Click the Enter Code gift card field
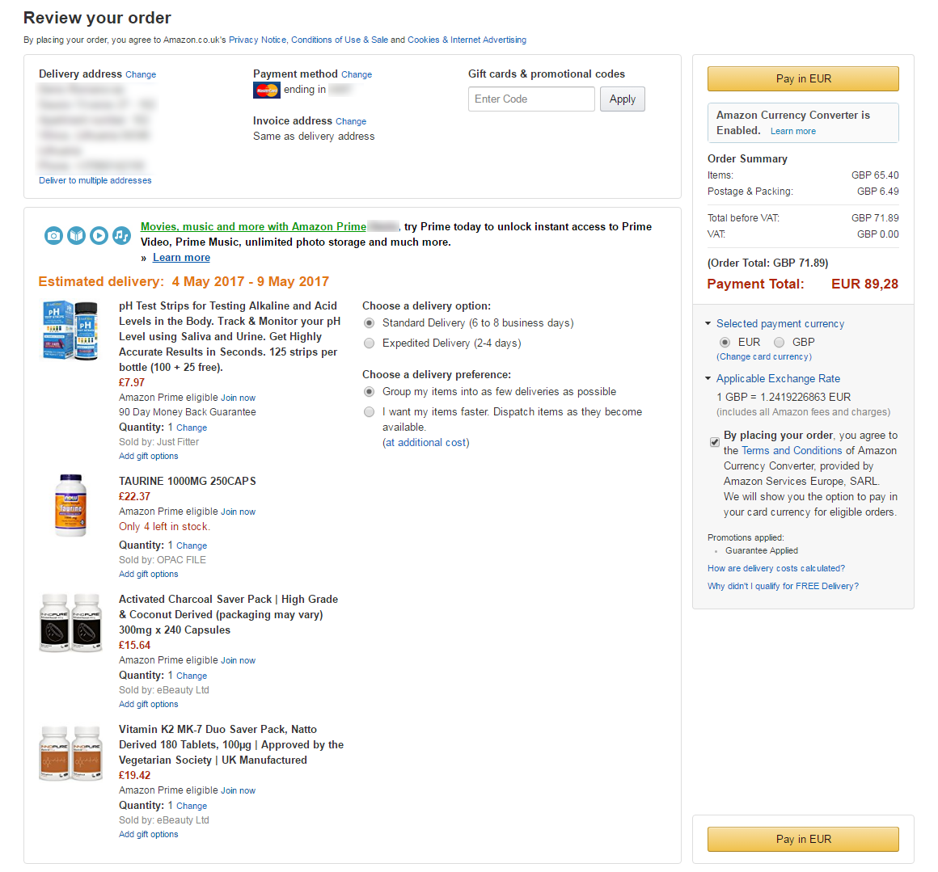Image resolution: width=938 pixels, height=872 pixels. [x=531, y=99]
